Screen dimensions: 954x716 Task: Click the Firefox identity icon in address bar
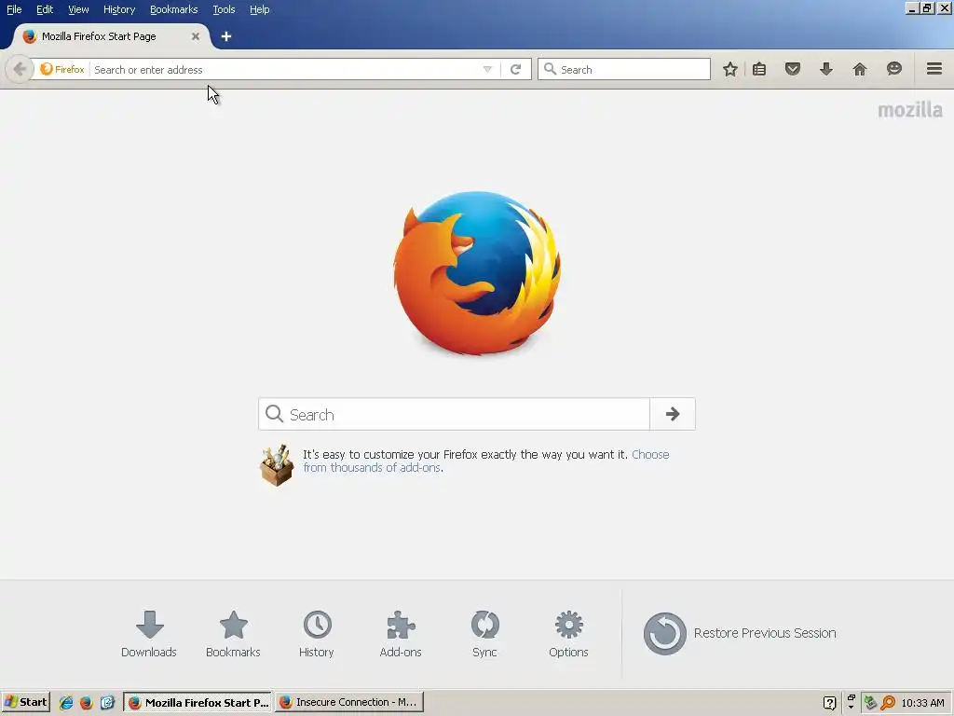pos(62,69)
